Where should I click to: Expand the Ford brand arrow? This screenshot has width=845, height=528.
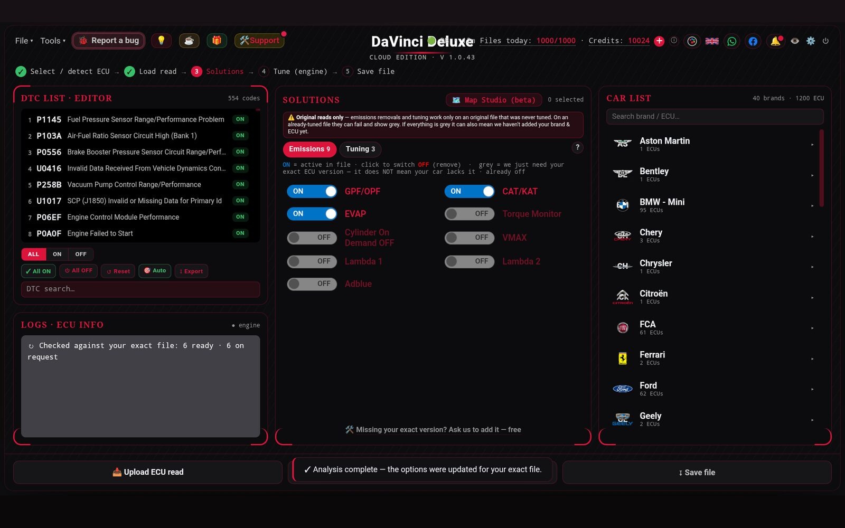click(x=812, y=389)
